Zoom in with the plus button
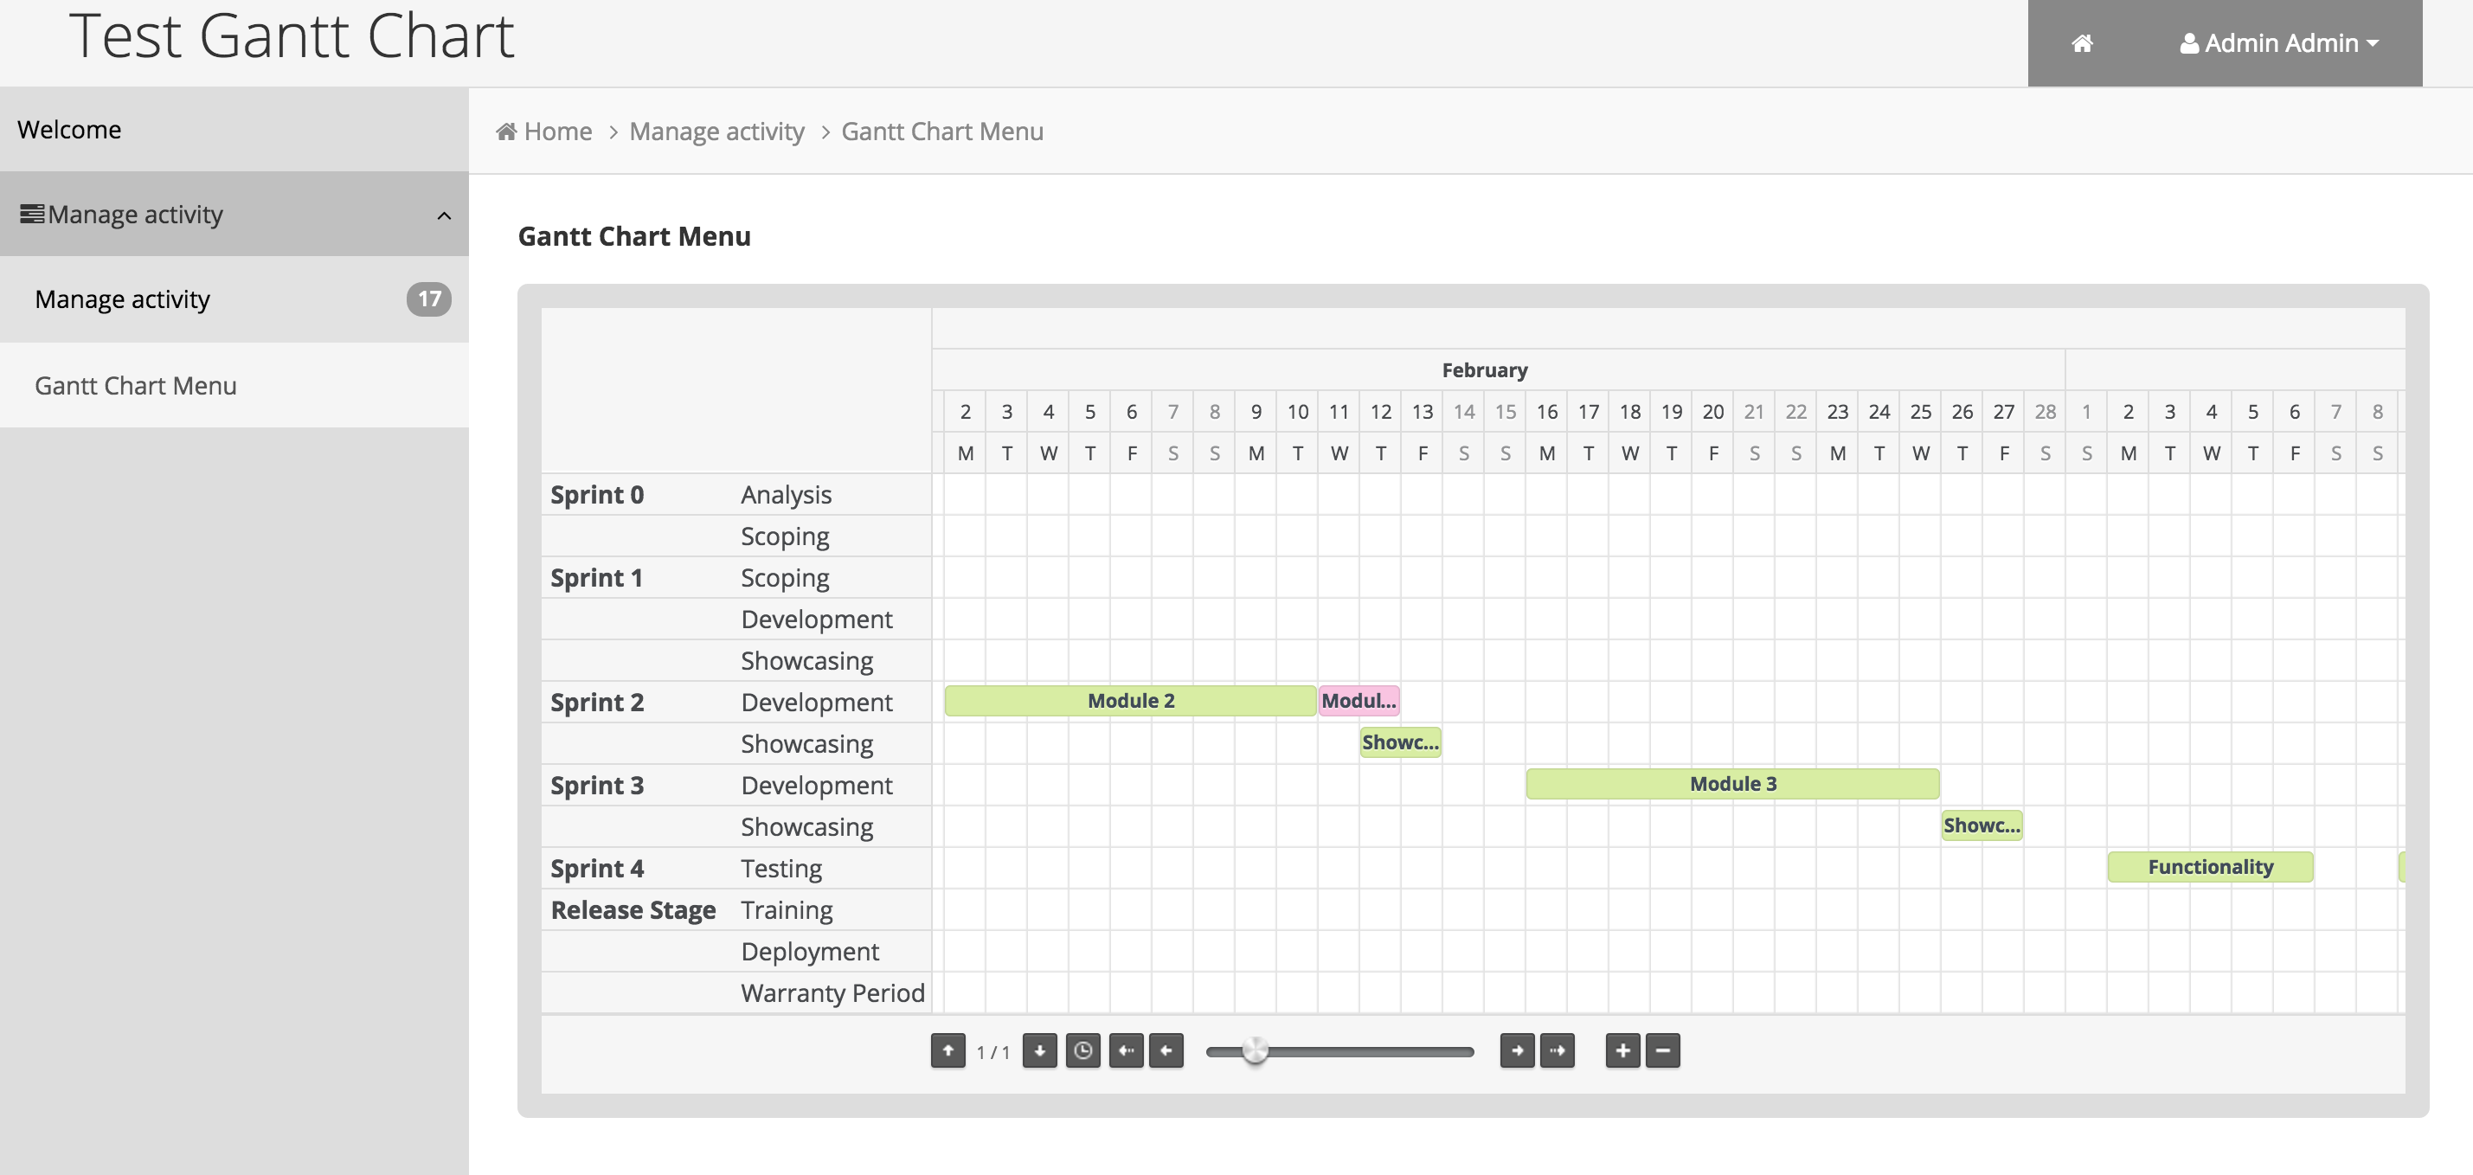Screen dimensions: 2473x1175 pyautogui.click(x=1622, y=1051)
